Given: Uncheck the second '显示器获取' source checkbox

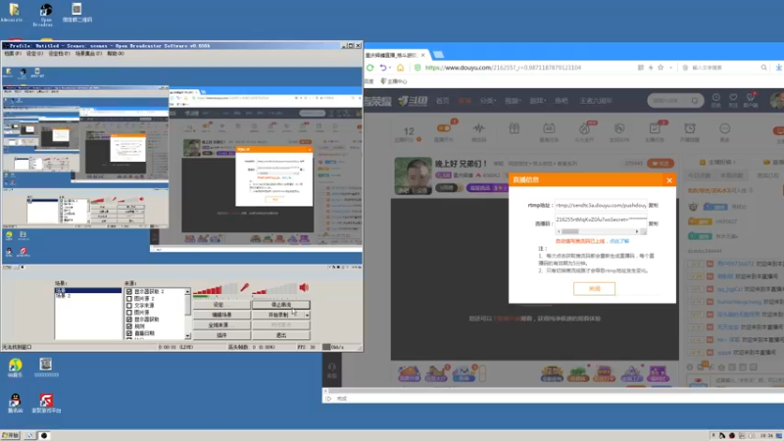Looking at the screenshot, I should pyautogui.click(x=129, y=319).
